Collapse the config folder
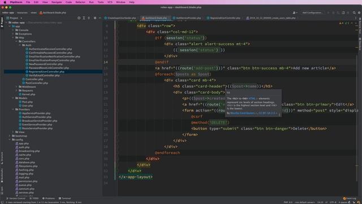 tap(10, 140)
